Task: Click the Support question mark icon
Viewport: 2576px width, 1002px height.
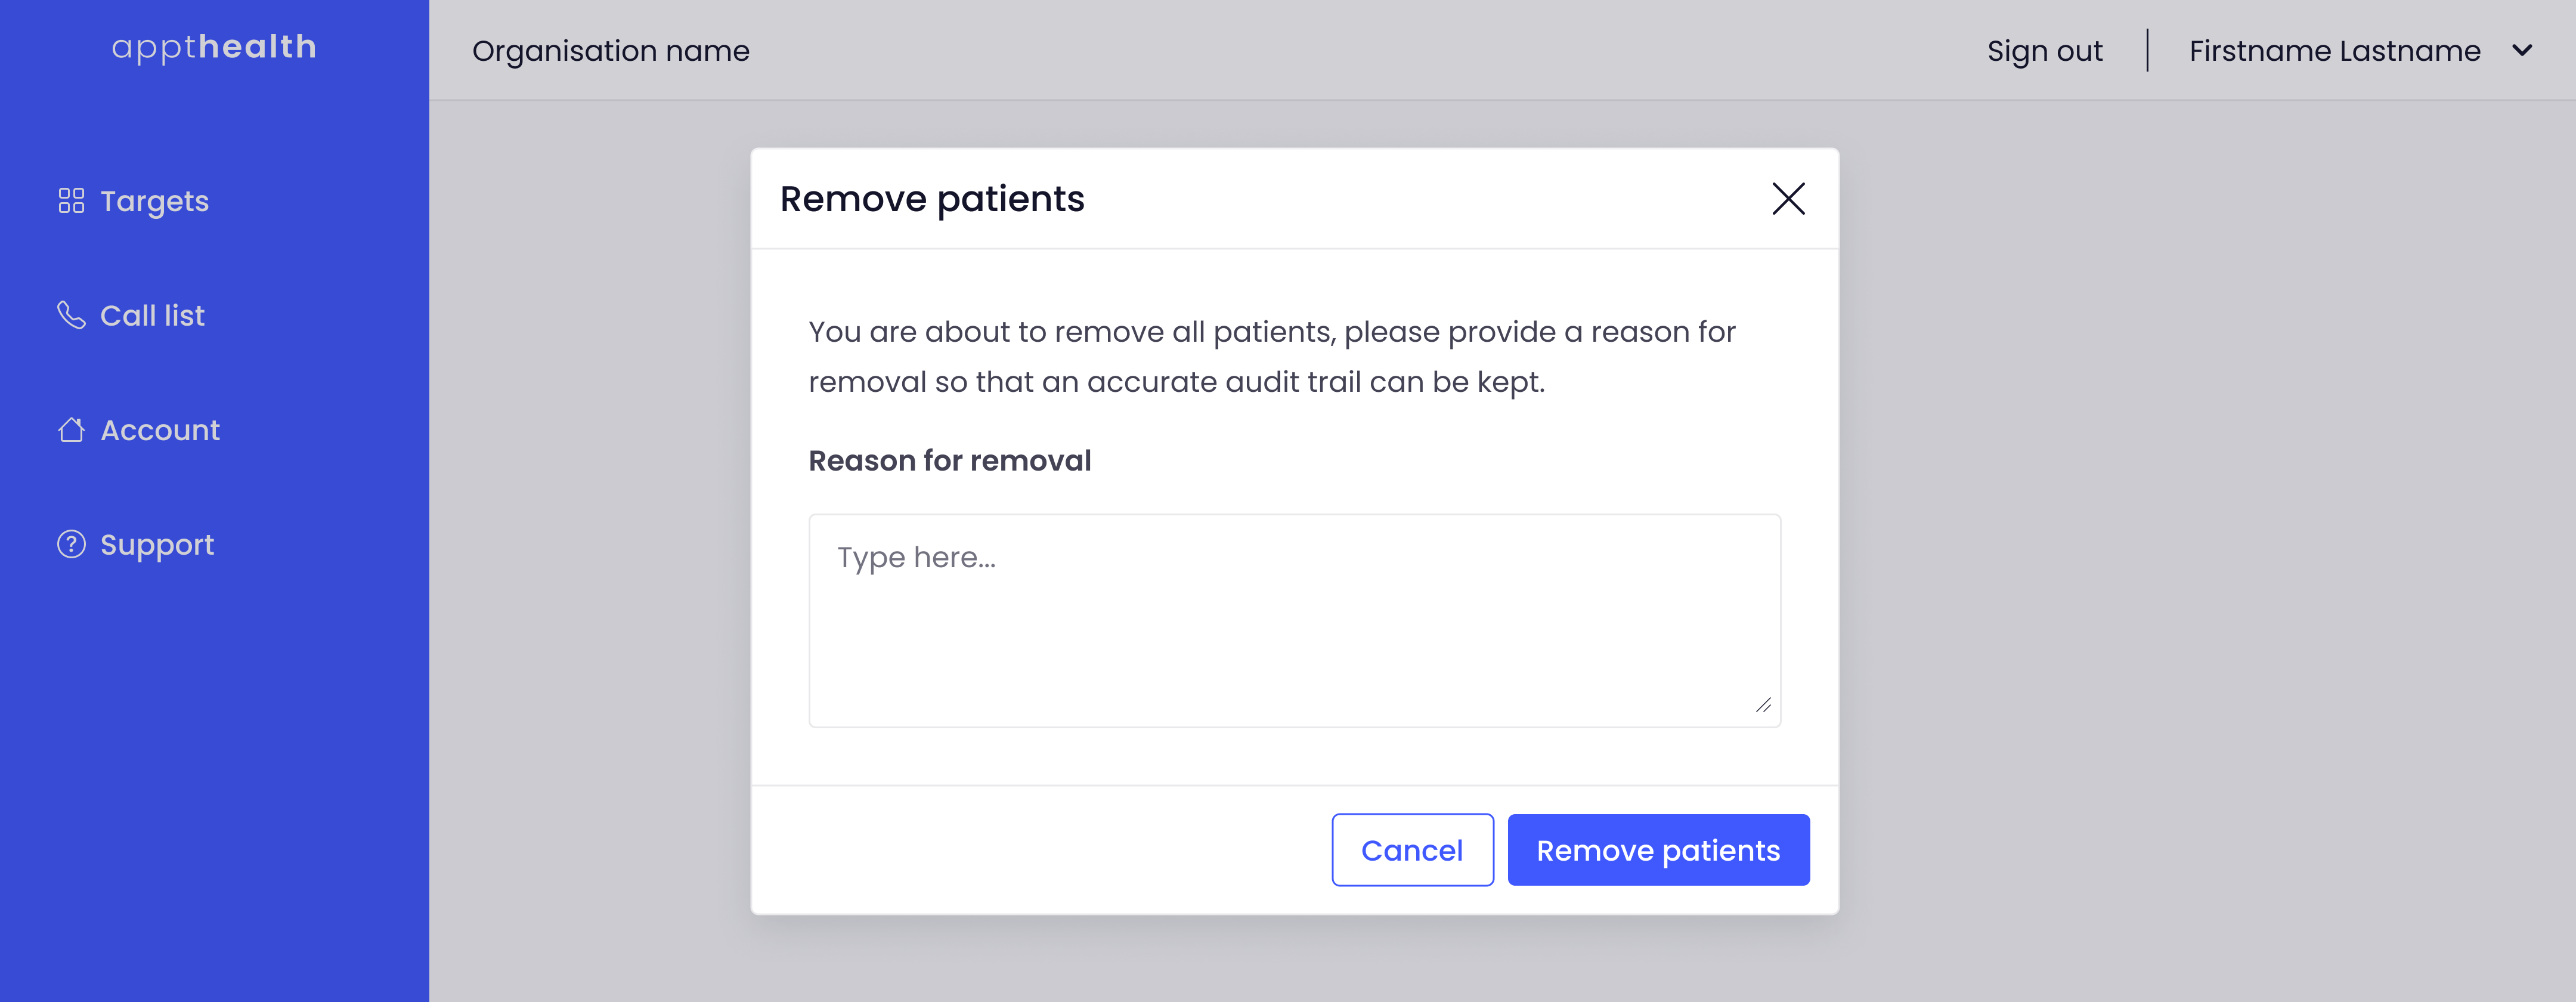Action: (x=71, y=544)
